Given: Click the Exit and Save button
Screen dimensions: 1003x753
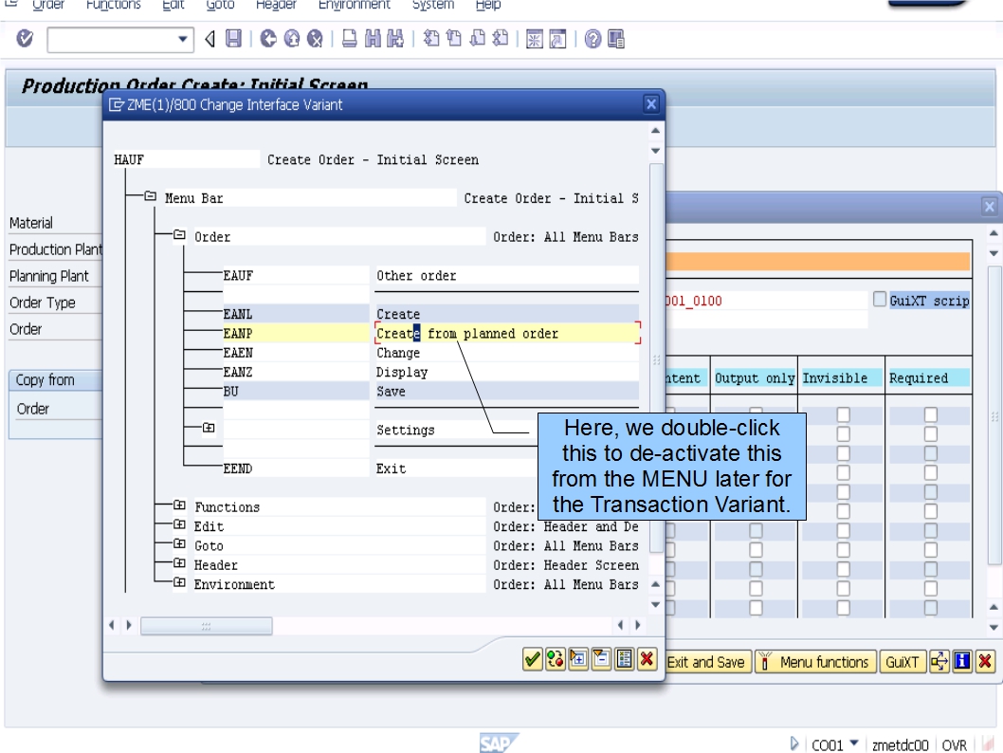Looking at the screenshot, I should 706,662.
